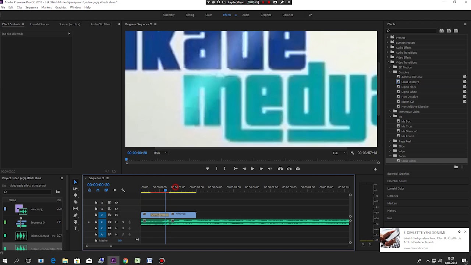Open the zoom level 150% dropdown
This screenshot has height=265, width=471.
tap(160, 153)
